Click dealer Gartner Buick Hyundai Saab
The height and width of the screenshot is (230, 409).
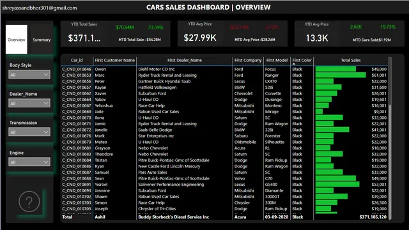coord(164,81)
